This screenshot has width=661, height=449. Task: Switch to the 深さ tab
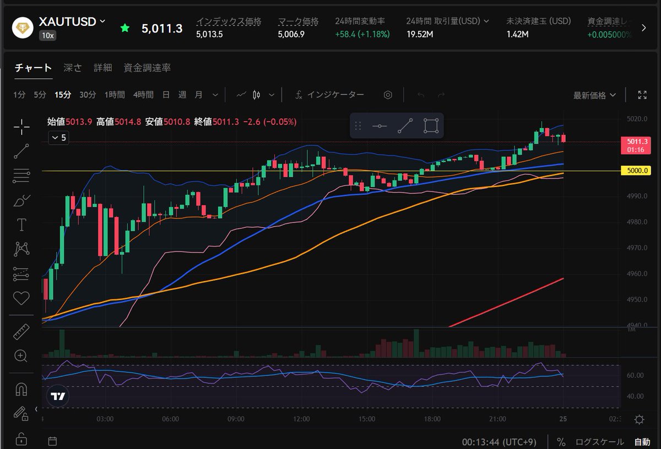tap(73, 68)
